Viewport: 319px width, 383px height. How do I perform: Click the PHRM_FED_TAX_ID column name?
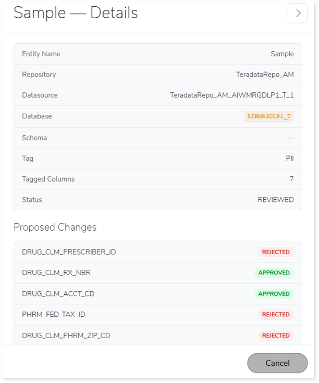(x=54, y=315)
